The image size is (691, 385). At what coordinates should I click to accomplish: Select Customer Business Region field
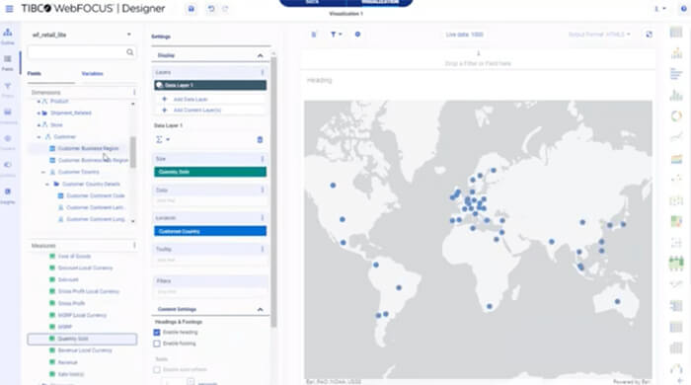[88, 148]
